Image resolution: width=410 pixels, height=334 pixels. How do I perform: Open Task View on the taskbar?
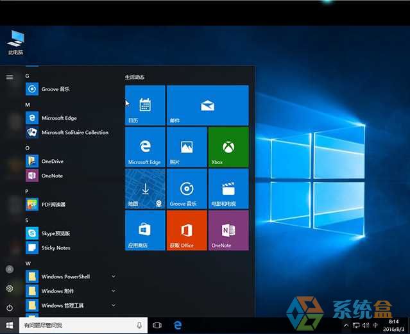pyautogui.click(x=157, y=326)
